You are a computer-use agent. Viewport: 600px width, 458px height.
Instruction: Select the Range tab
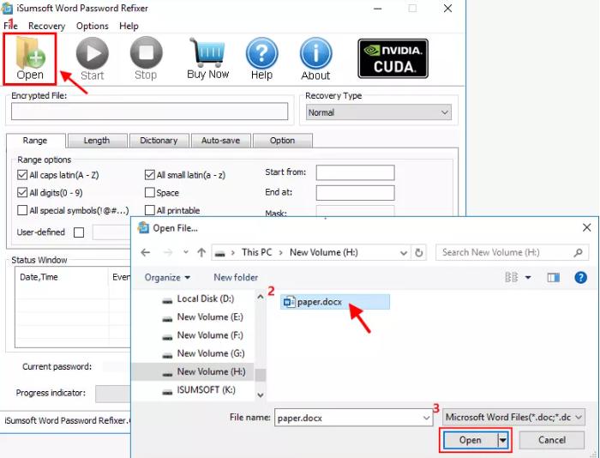[35, 140]
